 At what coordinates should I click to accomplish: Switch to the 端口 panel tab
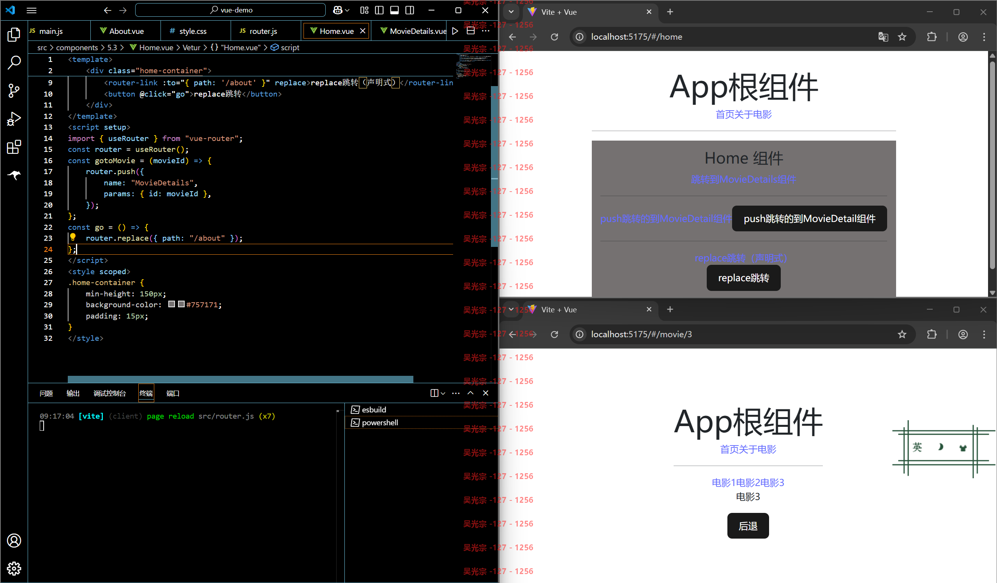[173, 393]
